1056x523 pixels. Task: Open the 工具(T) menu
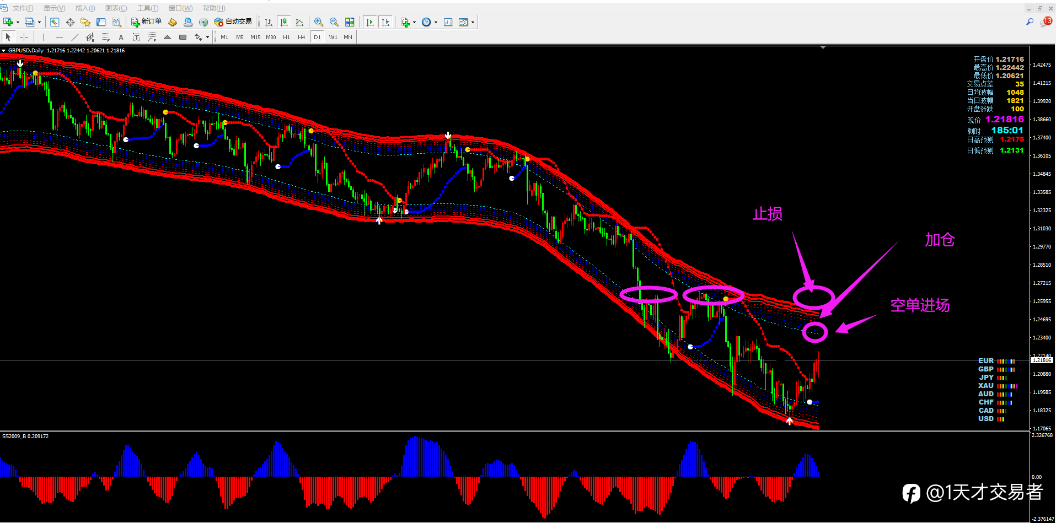point(148,8)
